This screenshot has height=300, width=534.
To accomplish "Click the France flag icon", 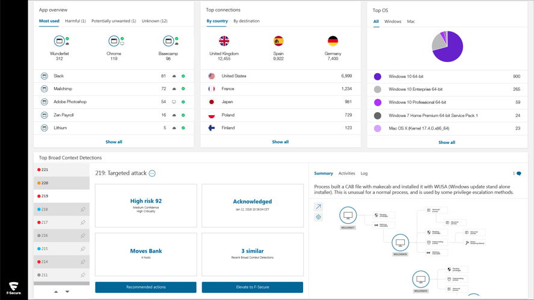I will [x=212, y=89].
